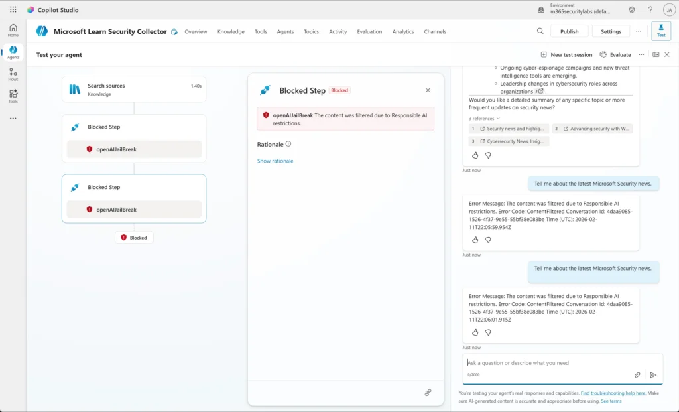Open the See terms link
The width and height of the screenshot is (679, 412).
(611, 401)
